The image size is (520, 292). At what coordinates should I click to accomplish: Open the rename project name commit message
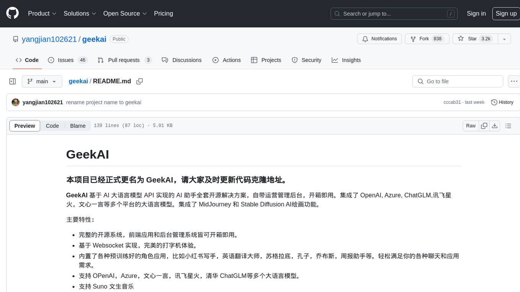104,102
